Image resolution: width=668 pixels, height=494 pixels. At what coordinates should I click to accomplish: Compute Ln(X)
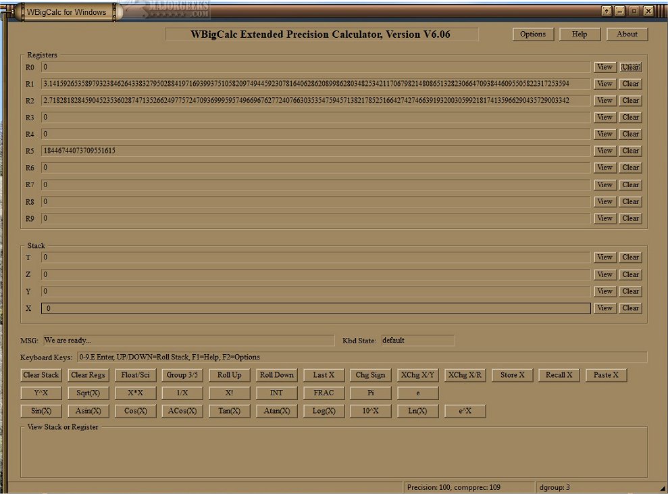pyautogui.click(x=417, y=411)
